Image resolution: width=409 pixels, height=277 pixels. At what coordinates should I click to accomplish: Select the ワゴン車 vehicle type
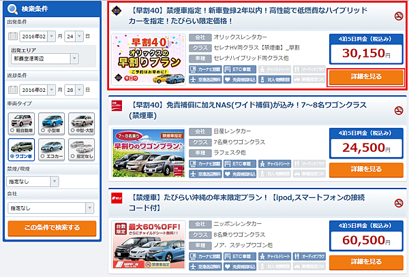(x=21, y=150)
